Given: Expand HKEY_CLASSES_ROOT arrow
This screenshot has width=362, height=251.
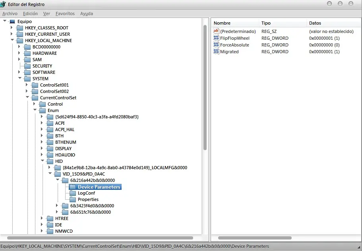Looking at the screenshot, I should click(12, 27).
